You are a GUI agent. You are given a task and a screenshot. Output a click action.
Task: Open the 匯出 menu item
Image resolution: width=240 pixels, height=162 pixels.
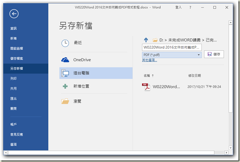pos(13,99)
